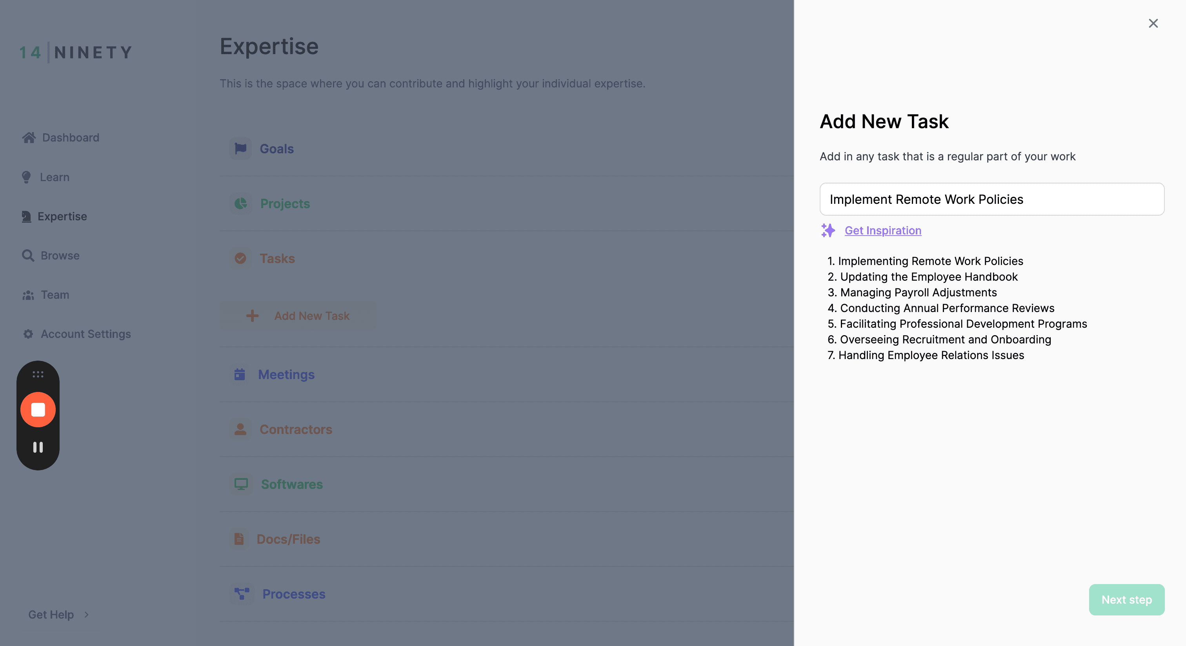
Task: Click the Add New Task panel heading
Action: [884, 122]
